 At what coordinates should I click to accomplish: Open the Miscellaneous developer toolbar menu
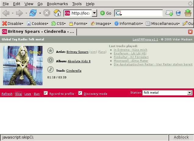pos(163,23)
